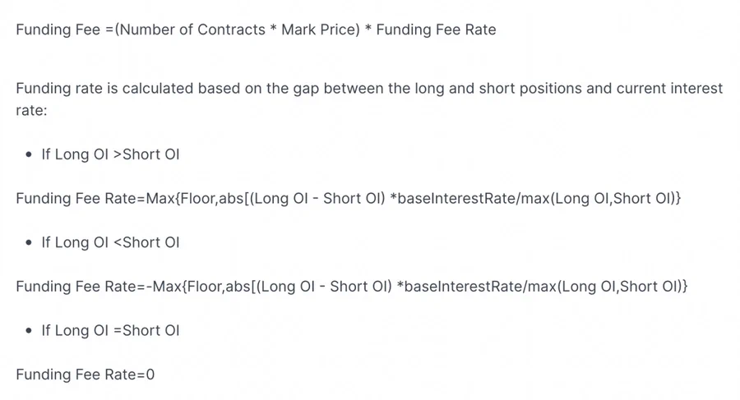Image resolution: width=740 pixels, height=400 pixels.
Task: Click the positive Max{Floor,abs formula line
Action: tap(349, 198)
